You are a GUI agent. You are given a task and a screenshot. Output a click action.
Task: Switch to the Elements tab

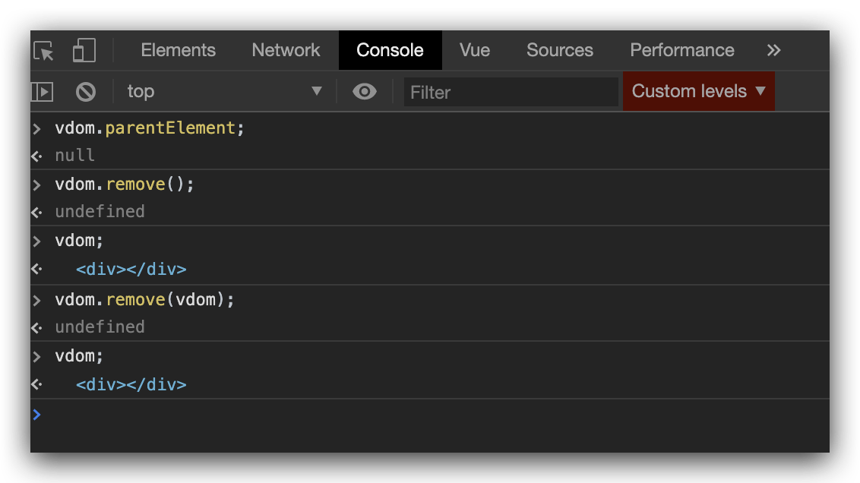pos(179,51)
